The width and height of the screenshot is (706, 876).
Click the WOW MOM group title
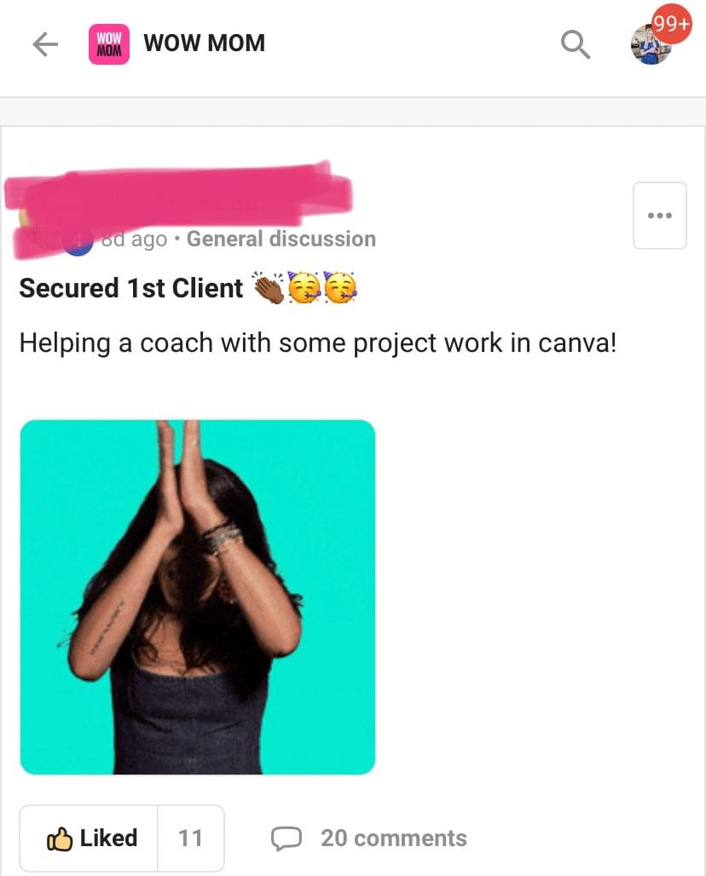coord(205,43)
